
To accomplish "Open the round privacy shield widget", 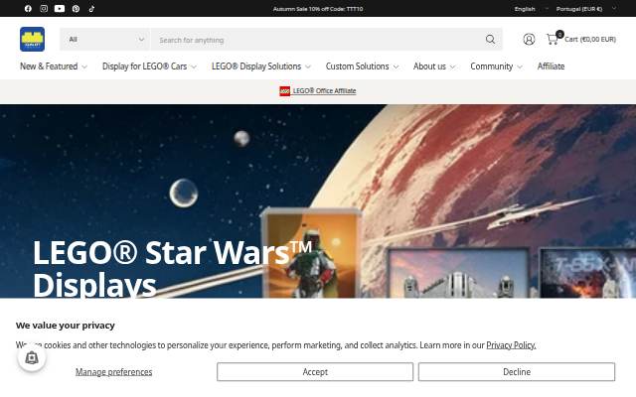I will pyautogui.click(x=32, y=357).
